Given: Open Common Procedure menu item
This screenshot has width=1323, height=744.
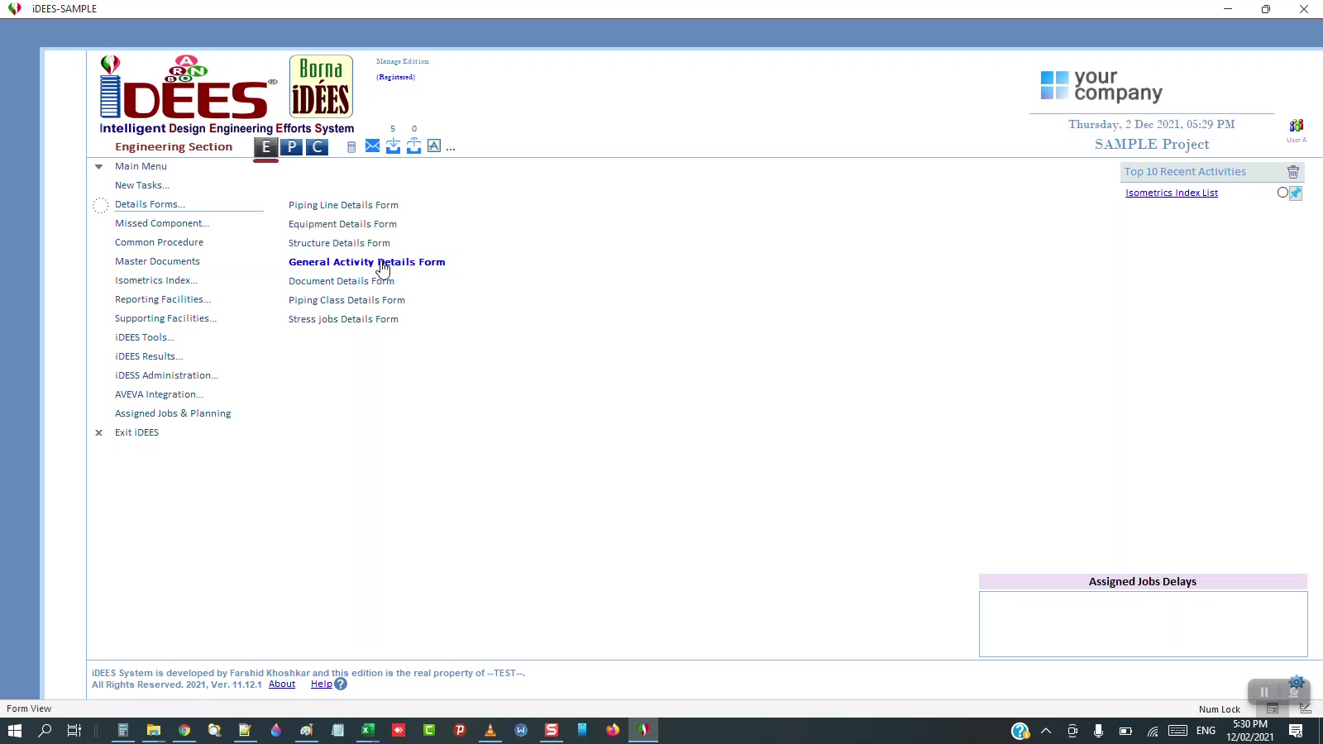Looking at the screenshot, I should (159, 242).
